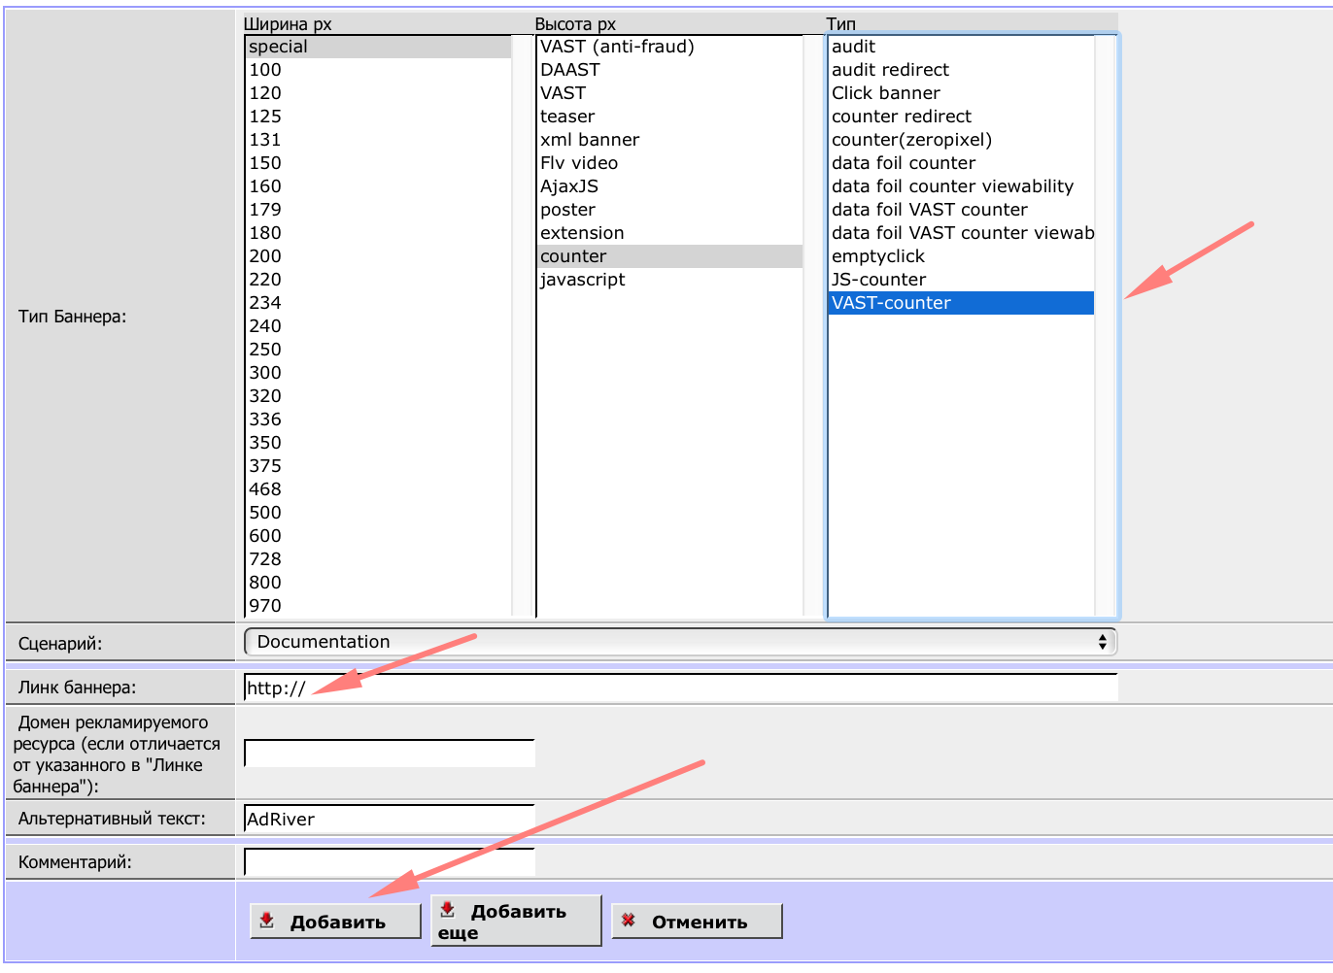Select width 350 in the list
Screen dimensions: 1333x973
[x=378, y=443]
